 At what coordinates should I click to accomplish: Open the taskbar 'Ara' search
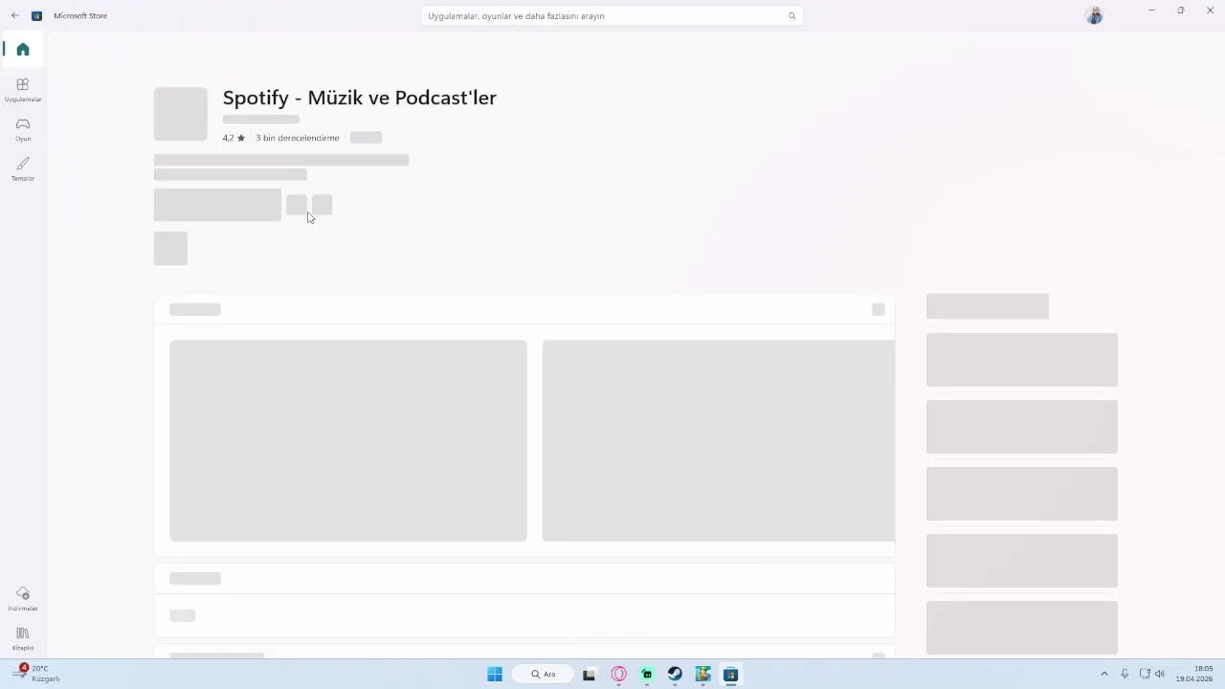(544, 675)
